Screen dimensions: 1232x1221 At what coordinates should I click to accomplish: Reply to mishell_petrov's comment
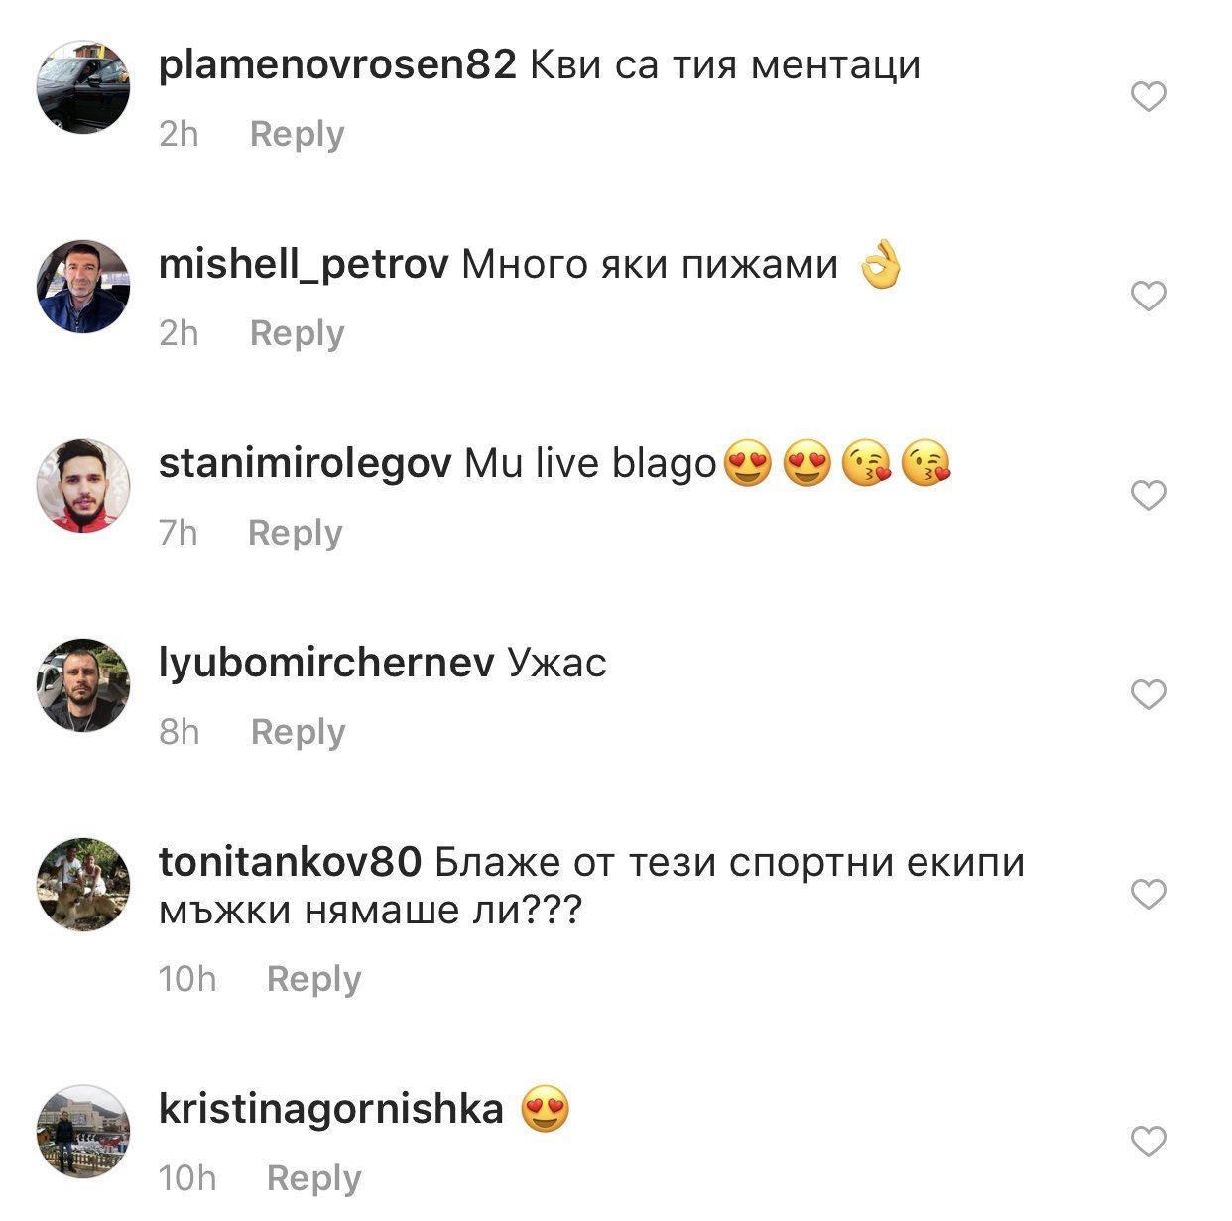coord(297,333)
